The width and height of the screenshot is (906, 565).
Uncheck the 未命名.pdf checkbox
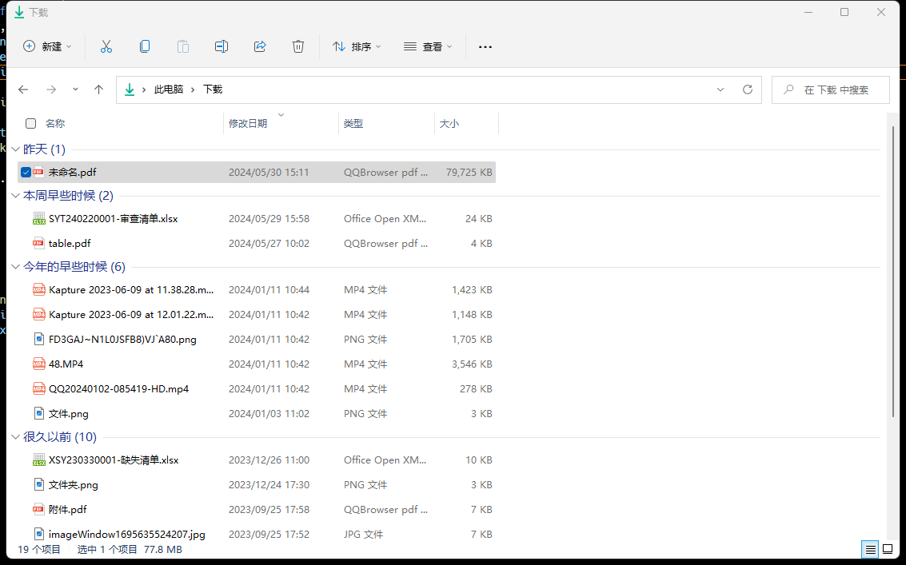pyautogui.click(x=26, y=173)
